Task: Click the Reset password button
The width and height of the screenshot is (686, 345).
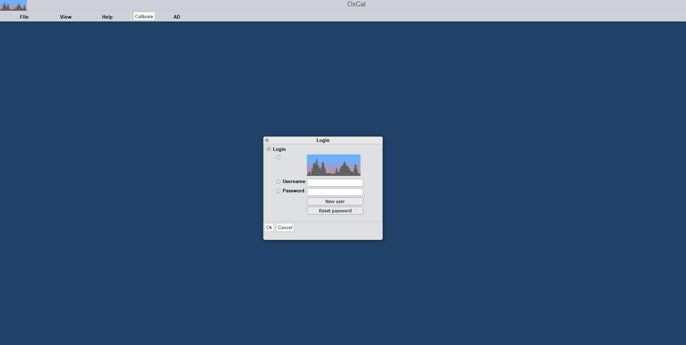Action: (335, 211)
